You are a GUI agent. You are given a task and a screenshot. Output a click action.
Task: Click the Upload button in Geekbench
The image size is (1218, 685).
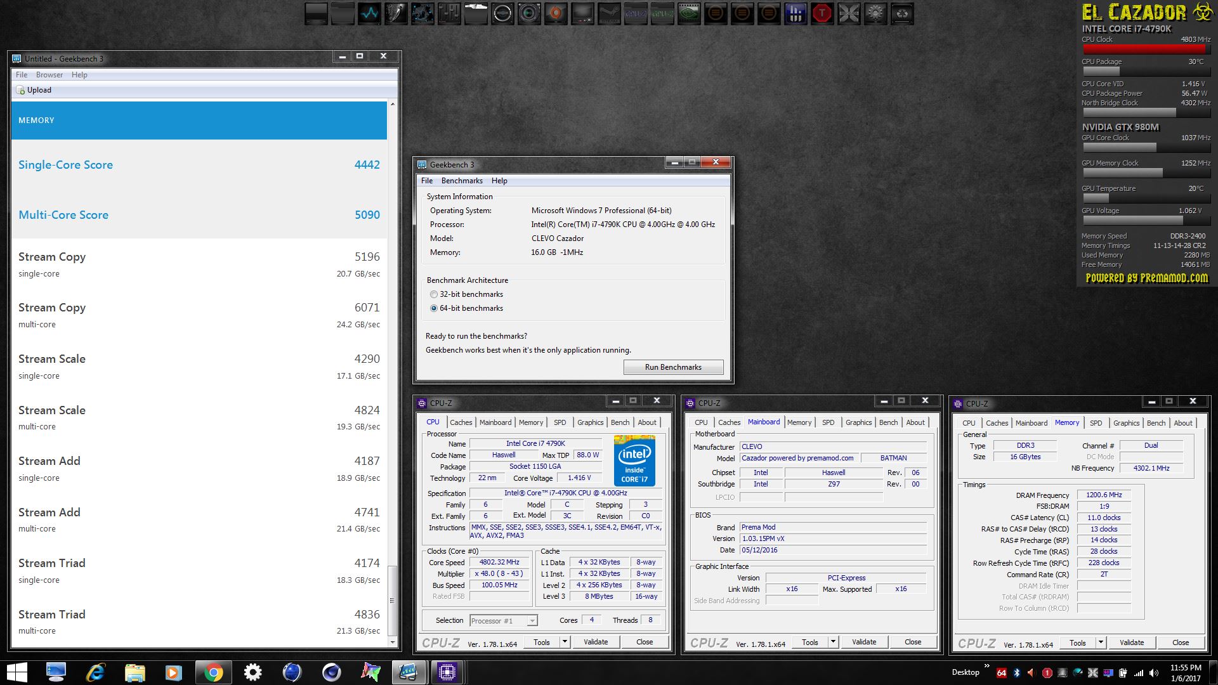(x=34, y=90)
